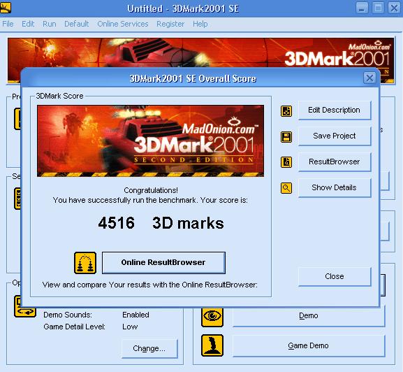Click the Online ResultBrowser button
The image size is (403, 372).
(x=163, y=263)
